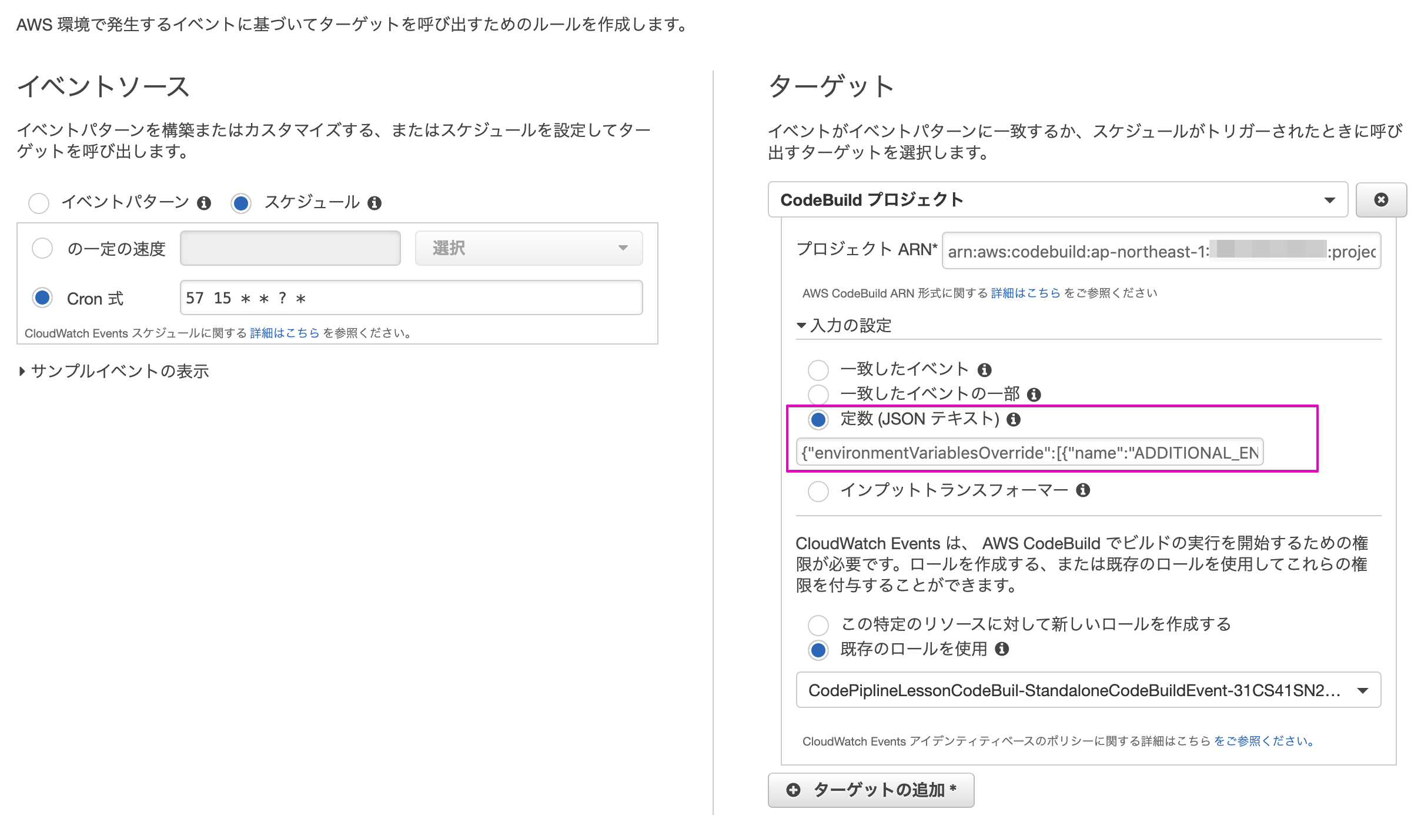Open schedule 詳細はこちら link under Cron
Image resolution: width=1411 pixels, height=822 pixels.
click(285, 333)
